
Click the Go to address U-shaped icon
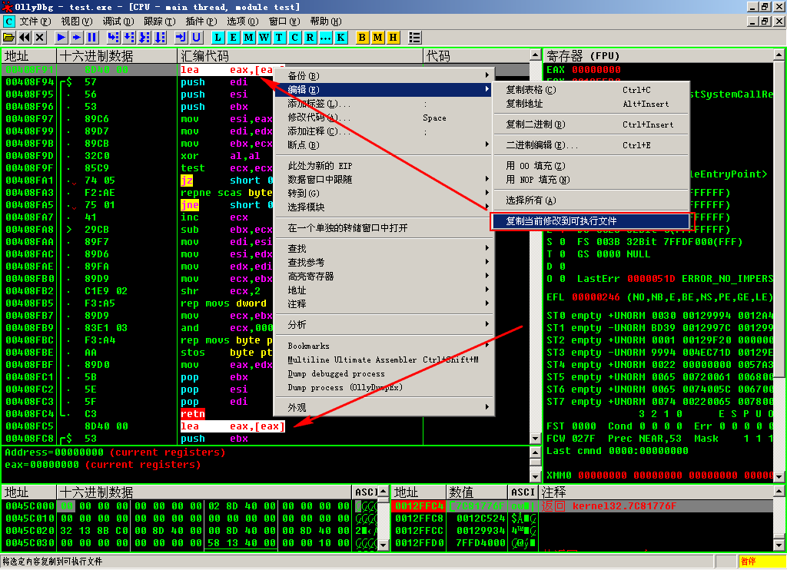196,37
